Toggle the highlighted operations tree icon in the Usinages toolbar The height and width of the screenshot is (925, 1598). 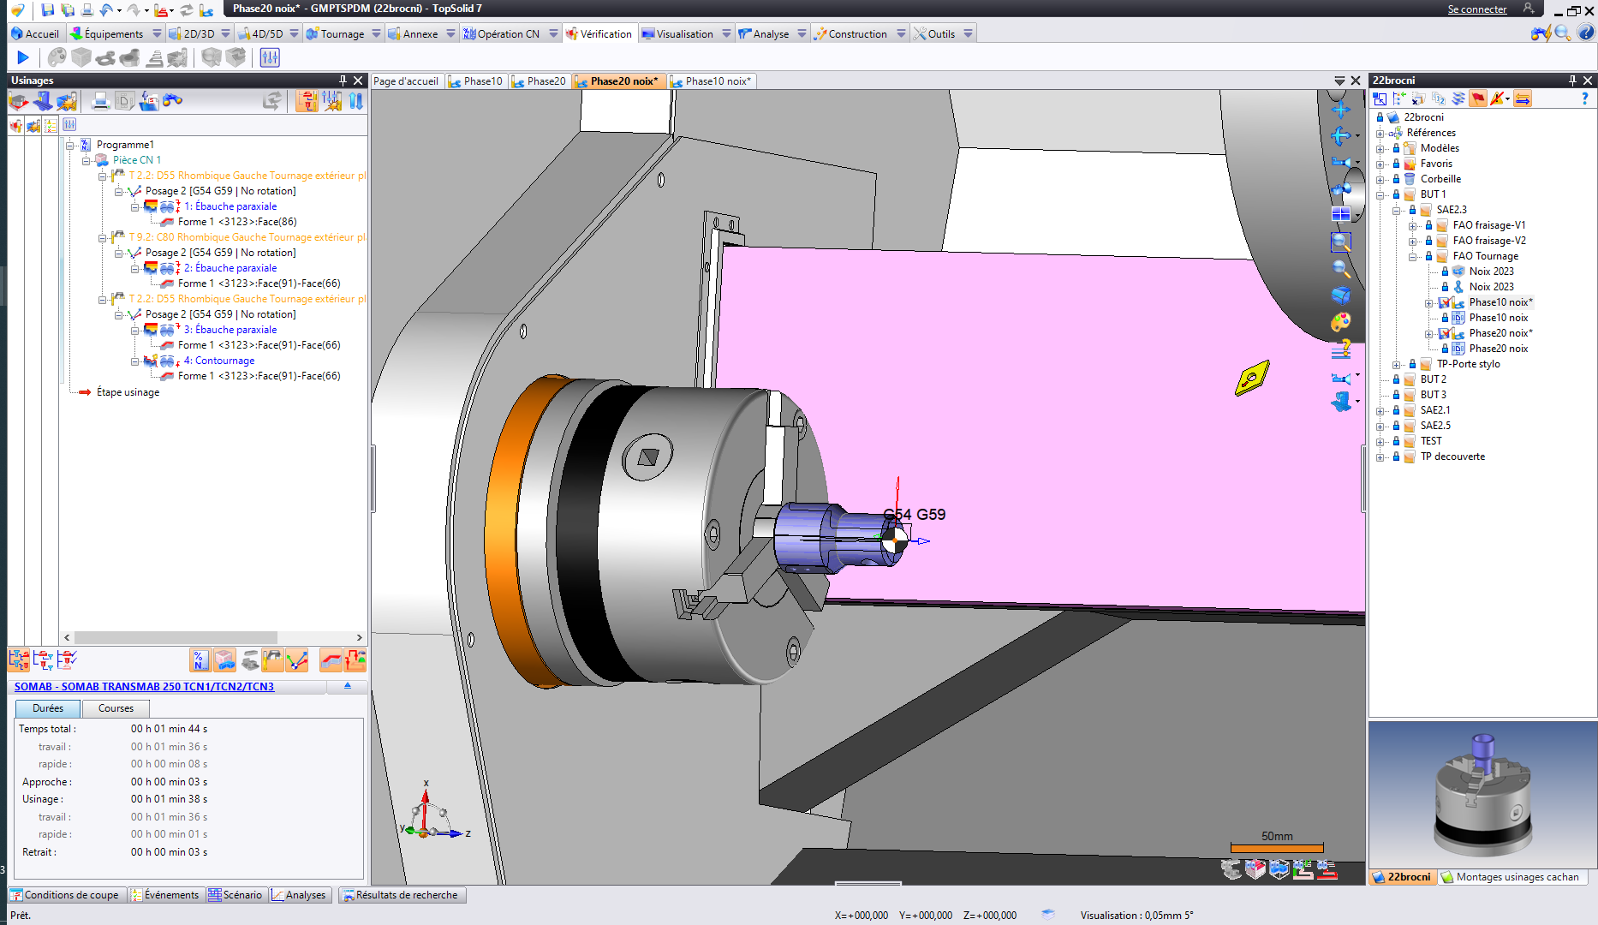tap(307, 101)
